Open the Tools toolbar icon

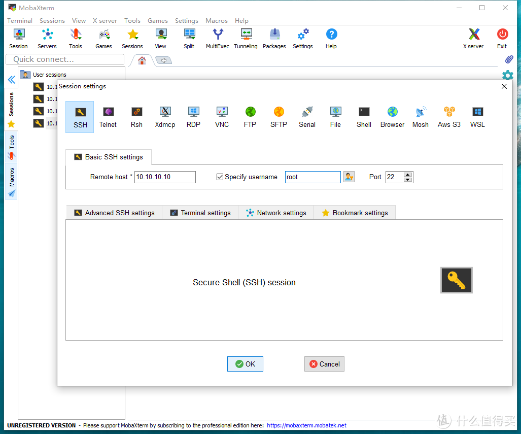click(x=76, y=39)
